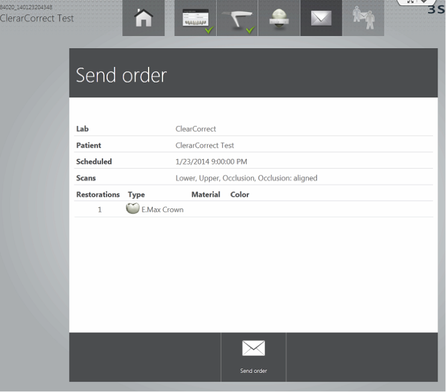Open the people communicate icon

364,18
